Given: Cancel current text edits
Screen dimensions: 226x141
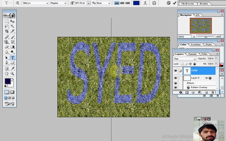Looking at the screenshot, I should (x=168, y=3).
